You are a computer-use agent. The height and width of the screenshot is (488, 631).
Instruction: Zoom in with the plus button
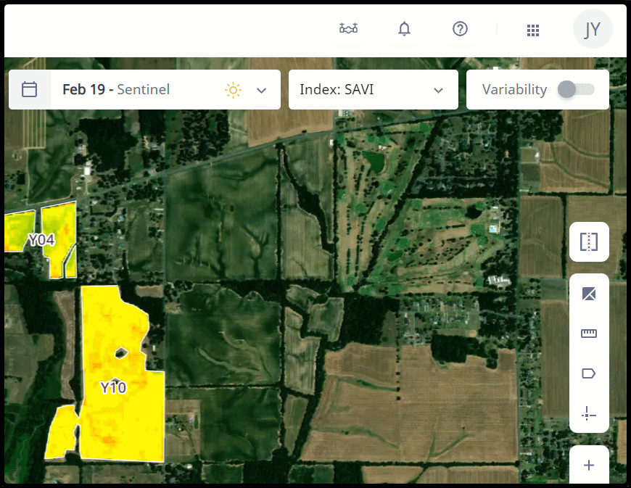click(x=589, y=465)
